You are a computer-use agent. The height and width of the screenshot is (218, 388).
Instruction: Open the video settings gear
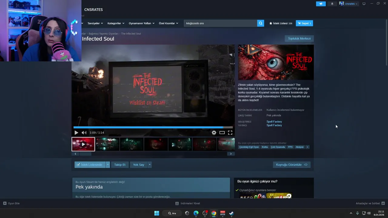(214, 133)
